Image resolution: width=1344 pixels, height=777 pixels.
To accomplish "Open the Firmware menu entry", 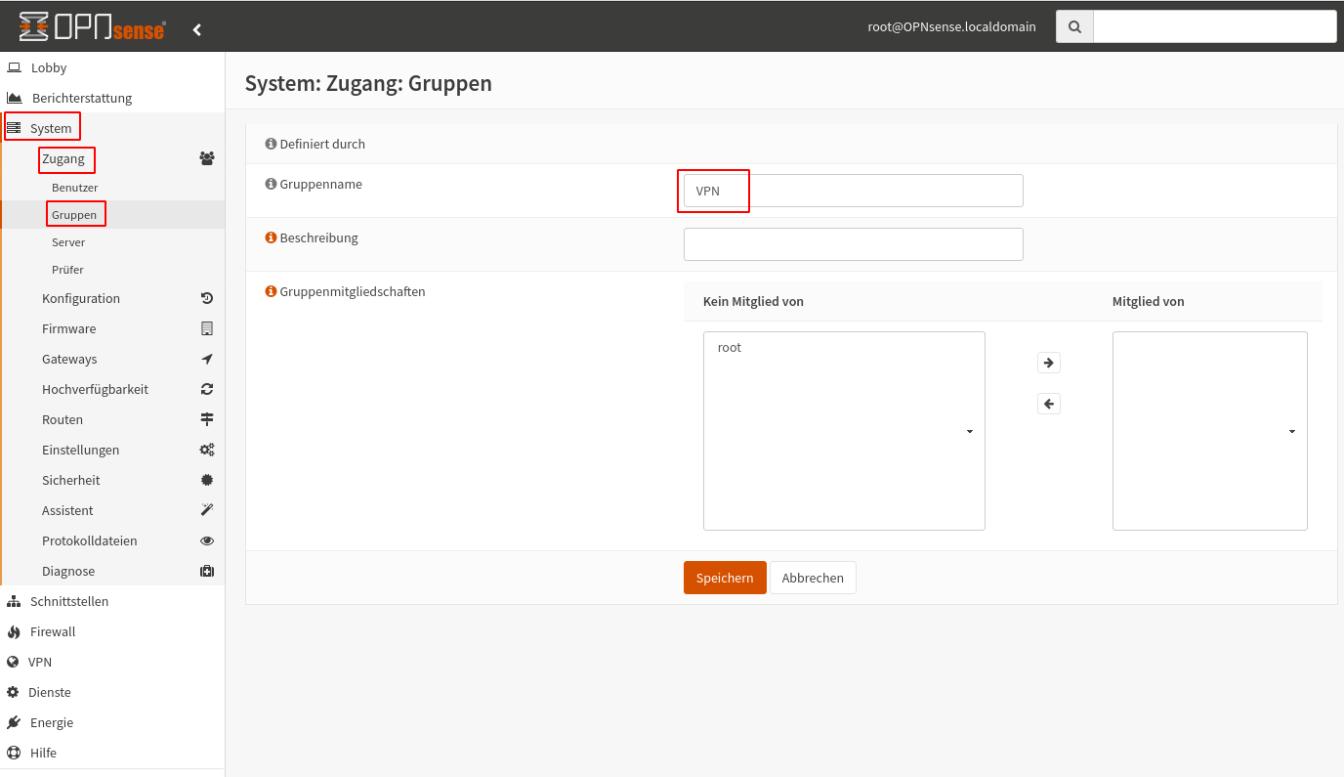I will point(68,328).
